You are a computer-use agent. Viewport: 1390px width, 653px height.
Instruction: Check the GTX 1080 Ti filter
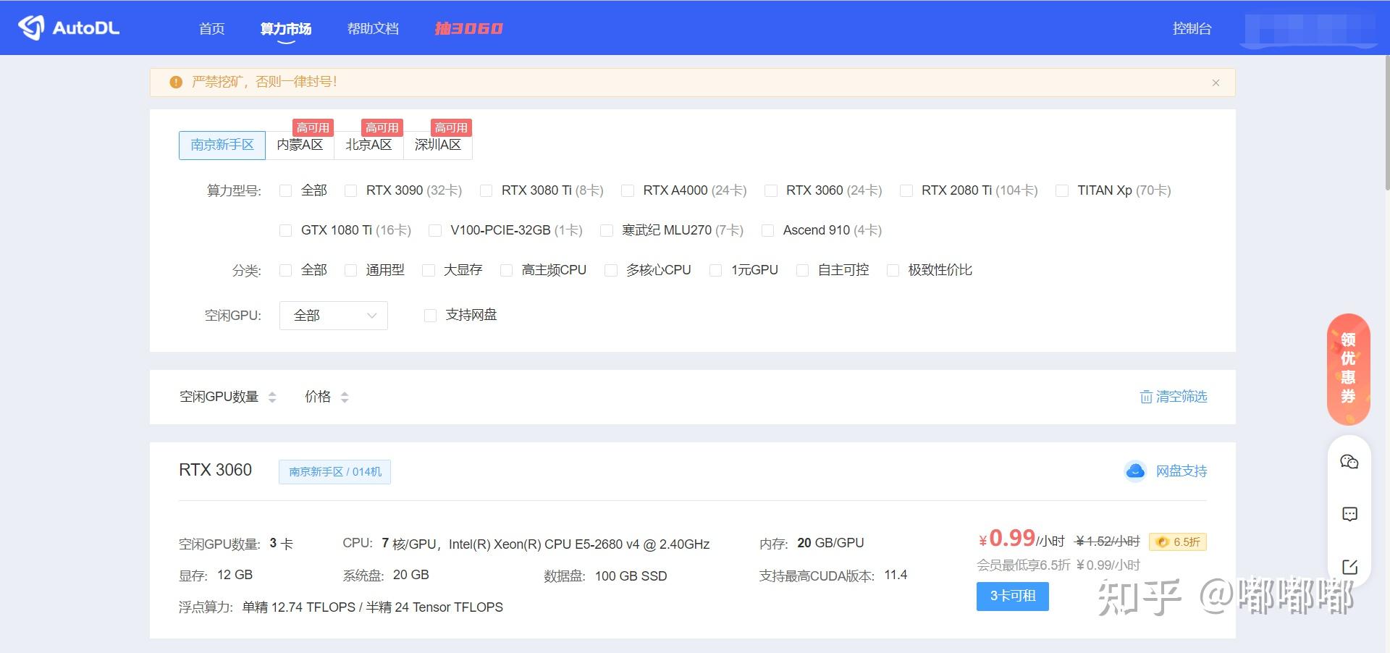[285, 230]
